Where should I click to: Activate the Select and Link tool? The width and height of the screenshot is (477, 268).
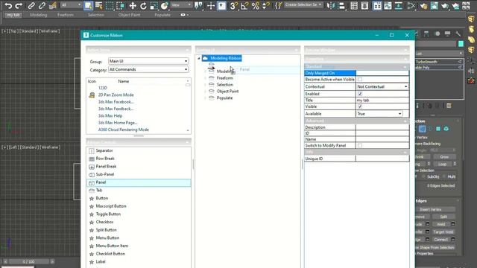pos(31,5)
